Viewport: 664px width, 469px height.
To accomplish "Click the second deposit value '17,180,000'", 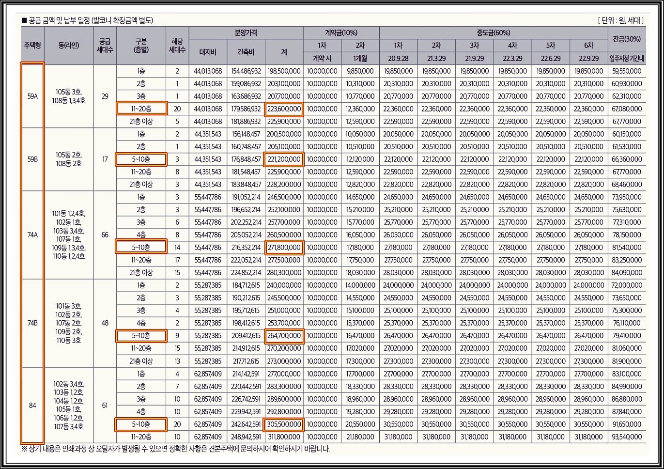I will tap(360, 248).
